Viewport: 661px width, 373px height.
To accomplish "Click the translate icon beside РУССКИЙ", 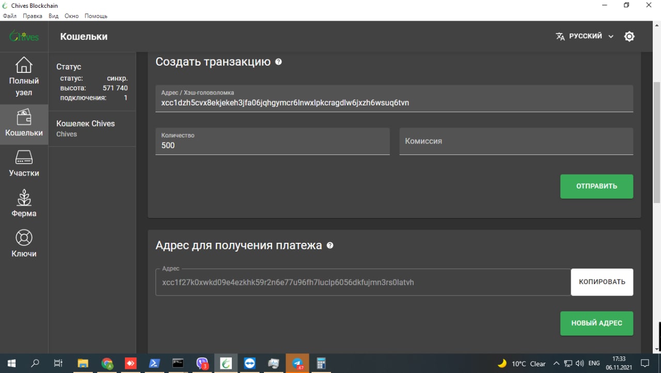I will (x=560, y=37).
